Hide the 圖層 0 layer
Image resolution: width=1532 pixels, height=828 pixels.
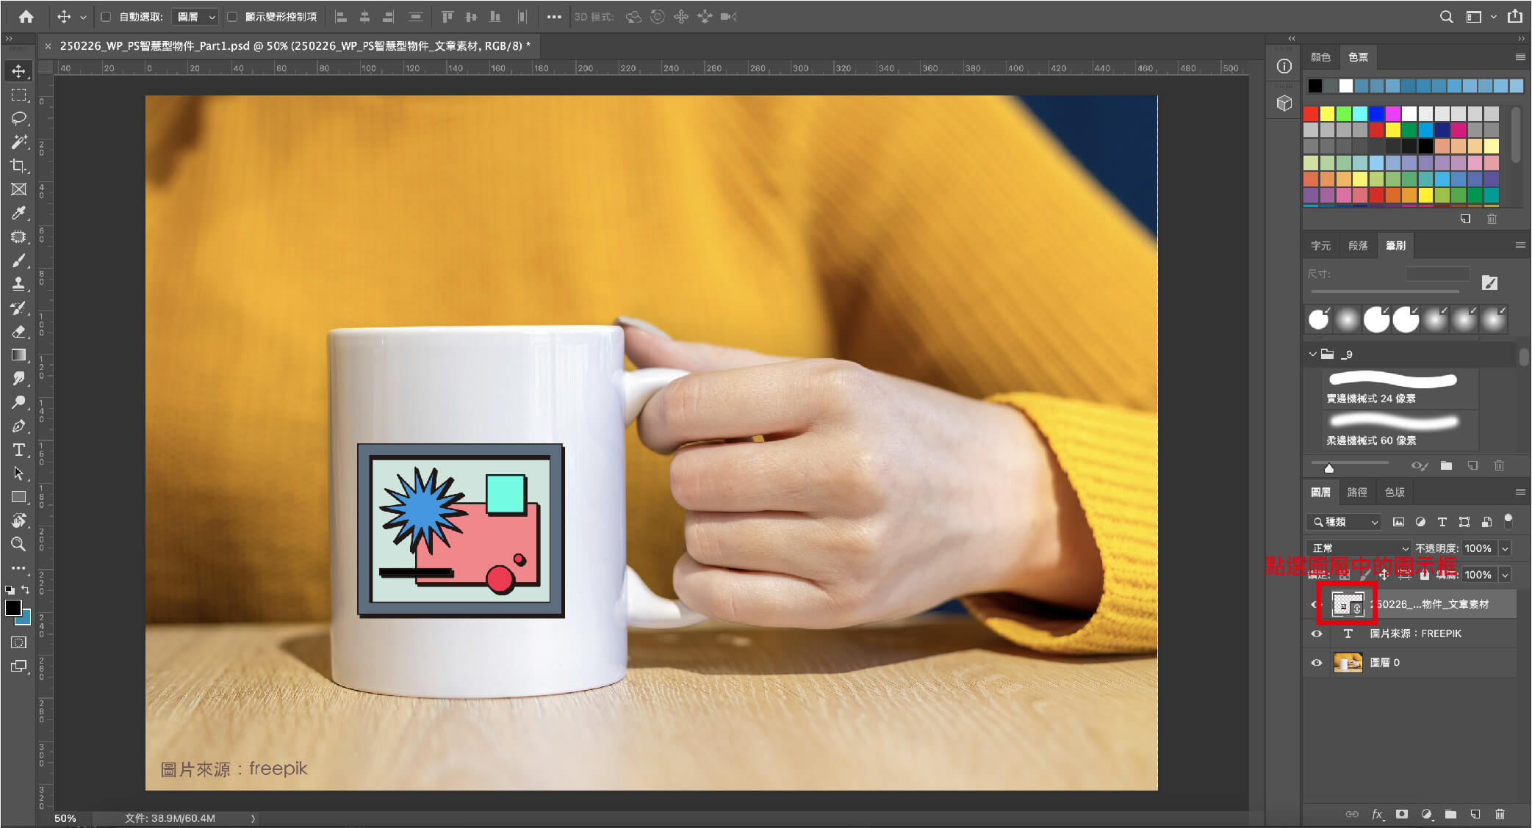1316,662
